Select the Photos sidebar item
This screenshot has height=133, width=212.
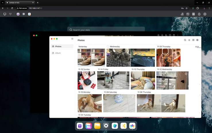pos(62,46)
